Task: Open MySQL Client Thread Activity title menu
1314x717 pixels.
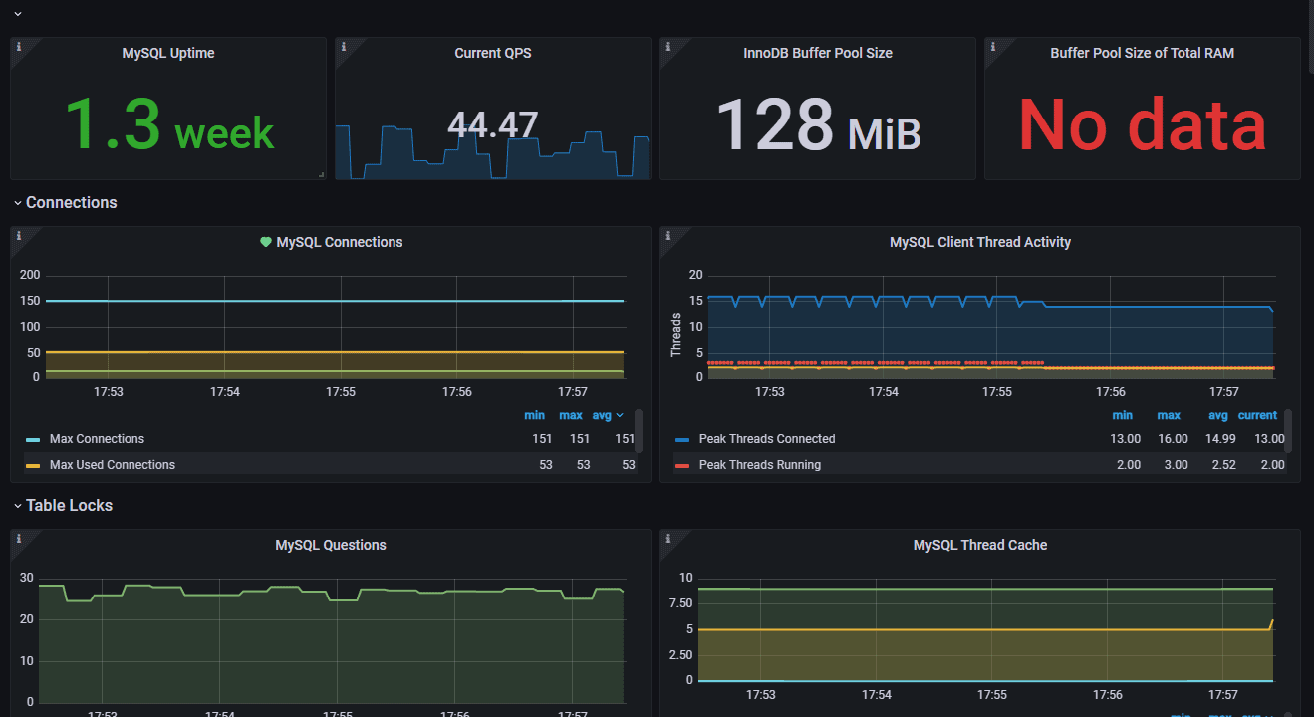Action: 980,242
